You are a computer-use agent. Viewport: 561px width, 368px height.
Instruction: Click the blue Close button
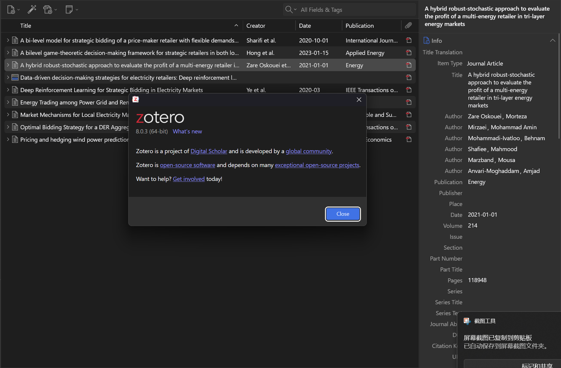click(343, 214)
